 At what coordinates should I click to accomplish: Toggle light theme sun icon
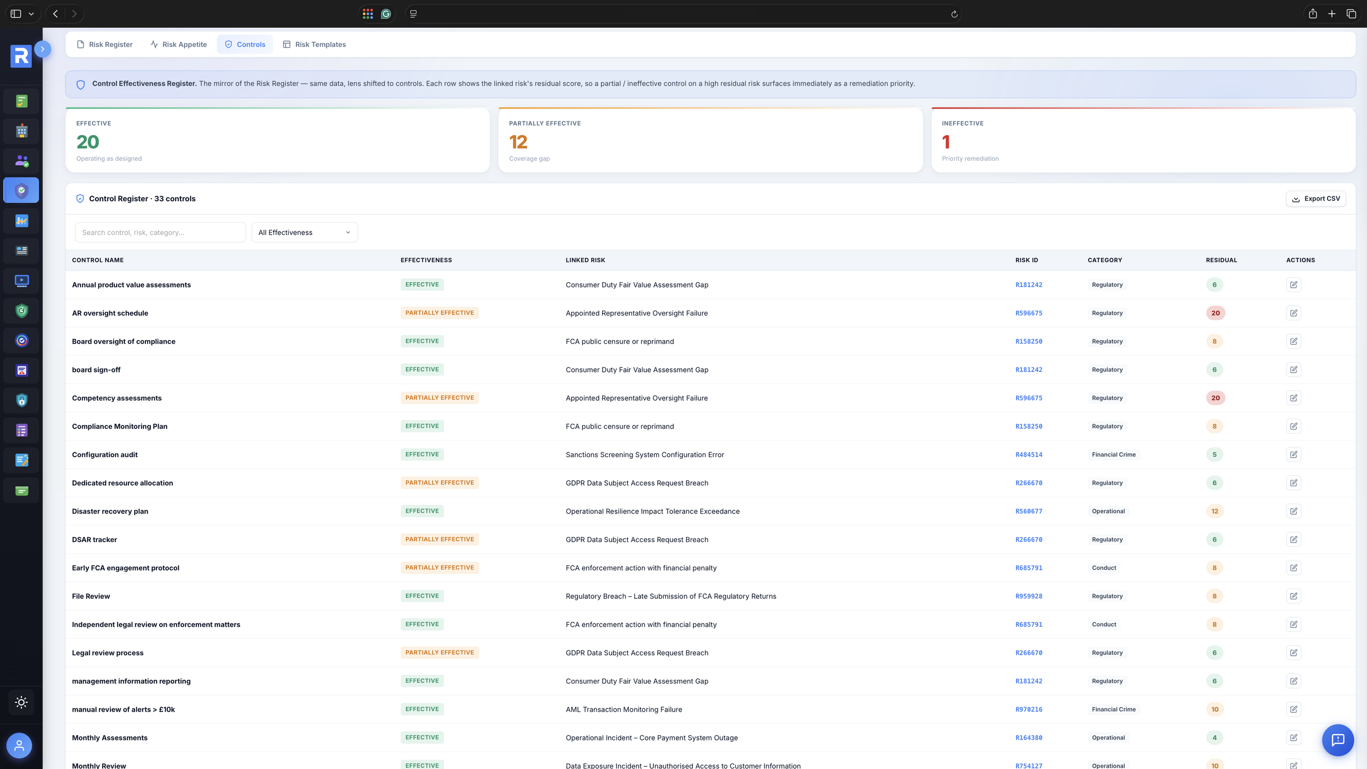click(21, 702)
